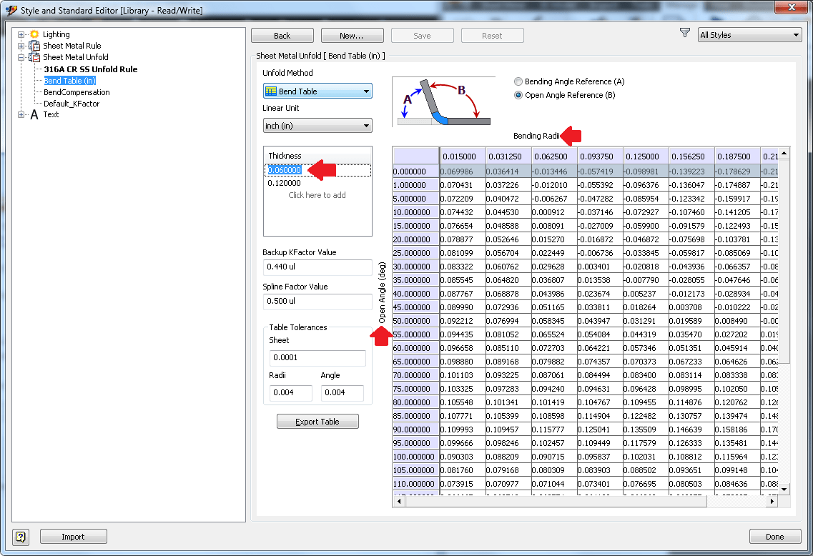Click radius column header 0.125000

coord(646,156)
